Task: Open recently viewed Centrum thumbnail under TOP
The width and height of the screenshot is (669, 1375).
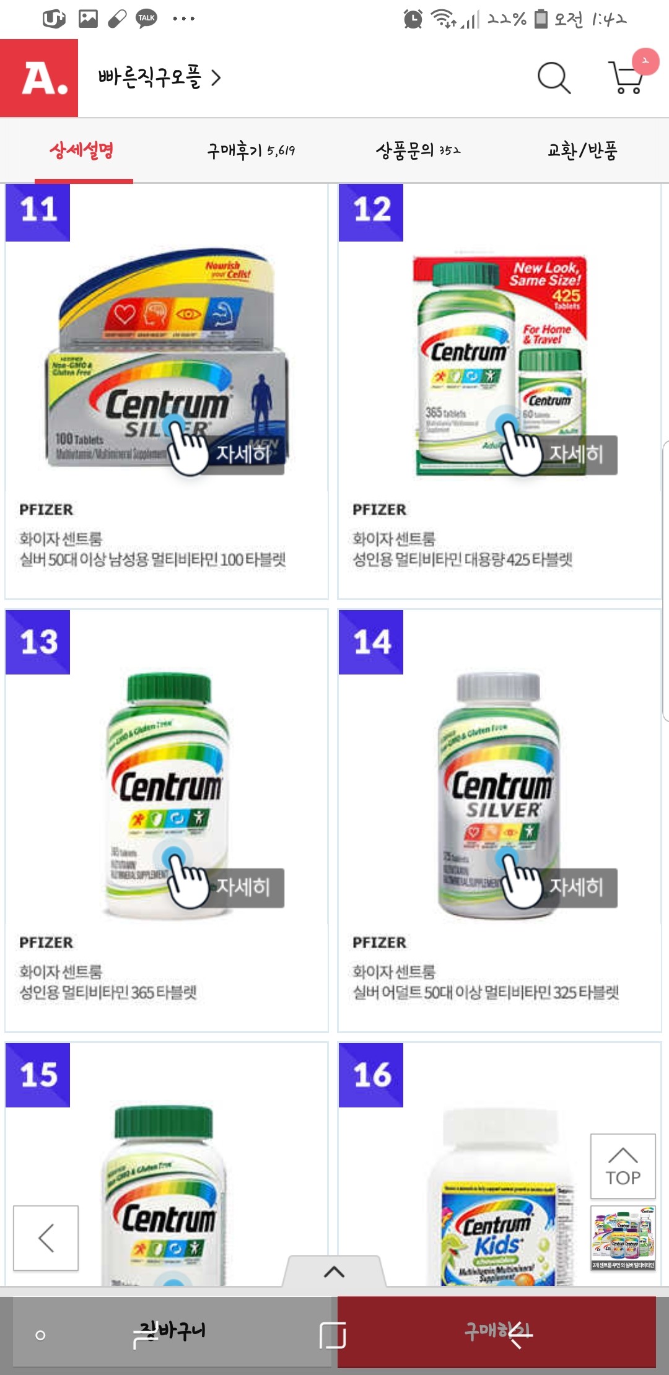Action: point(623,1237)
